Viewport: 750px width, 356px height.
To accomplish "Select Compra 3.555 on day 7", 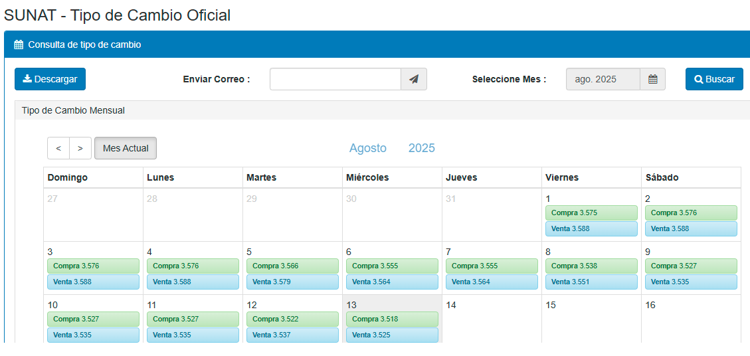I will click(x=492, y=266).
